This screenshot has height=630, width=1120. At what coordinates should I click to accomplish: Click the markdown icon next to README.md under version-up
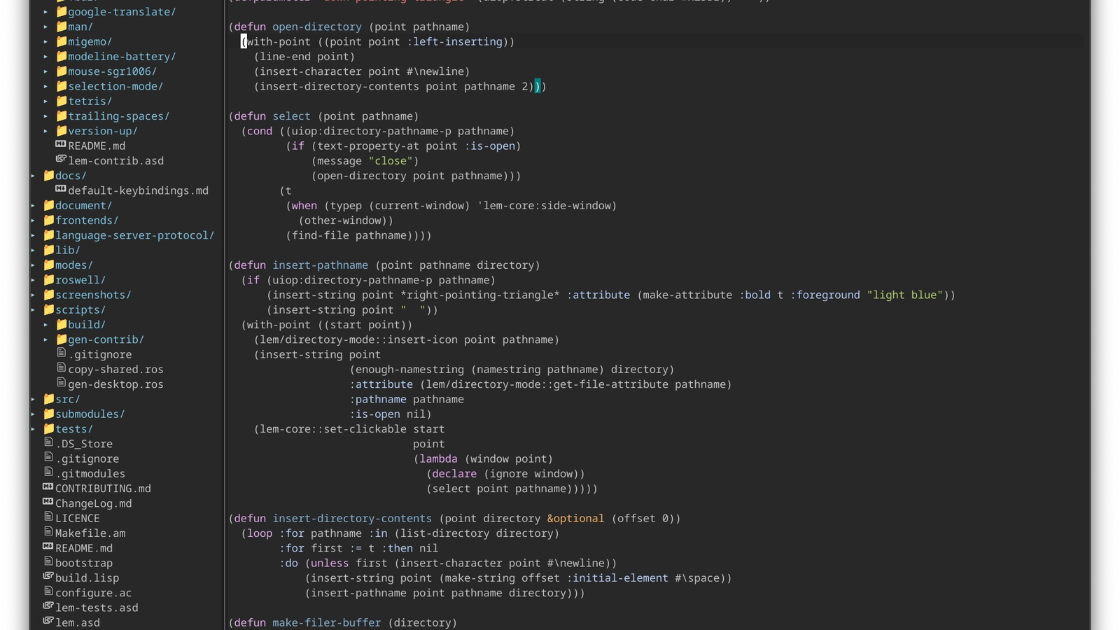(59, 145)
